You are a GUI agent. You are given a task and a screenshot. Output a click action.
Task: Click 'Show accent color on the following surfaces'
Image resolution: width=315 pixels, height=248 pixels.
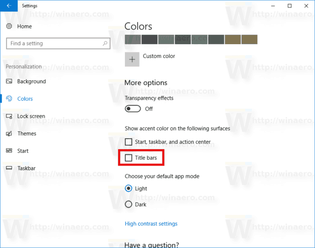(177, 128)
